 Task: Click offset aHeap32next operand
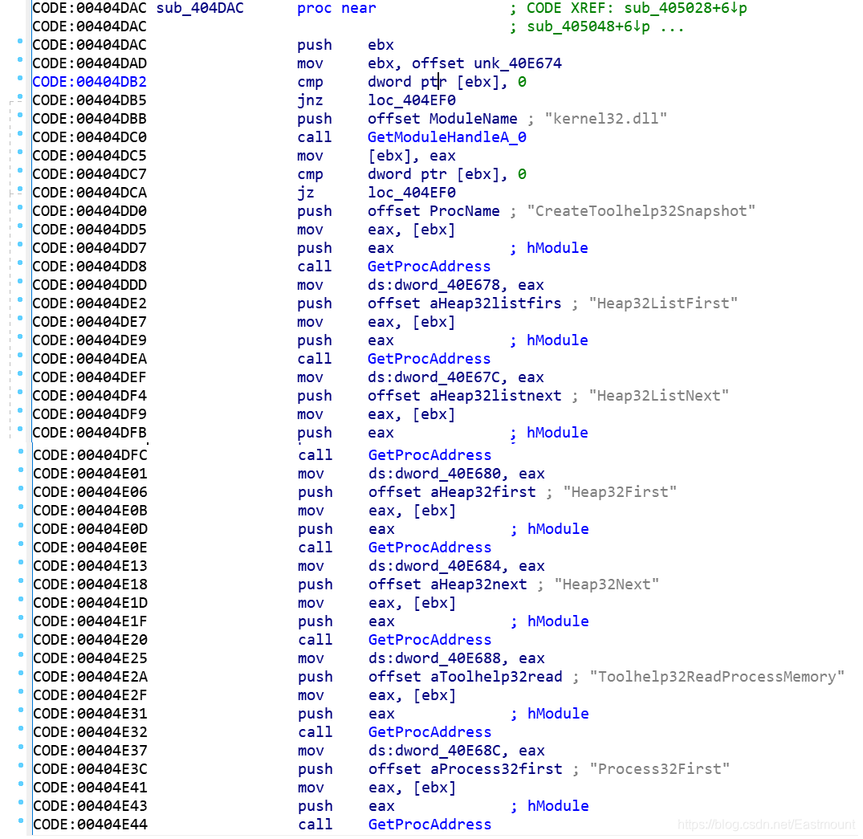tap(447, 584)
